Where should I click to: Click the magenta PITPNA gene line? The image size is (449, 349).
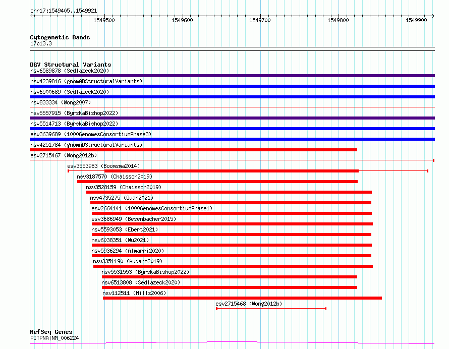click(x=232, y=342)
